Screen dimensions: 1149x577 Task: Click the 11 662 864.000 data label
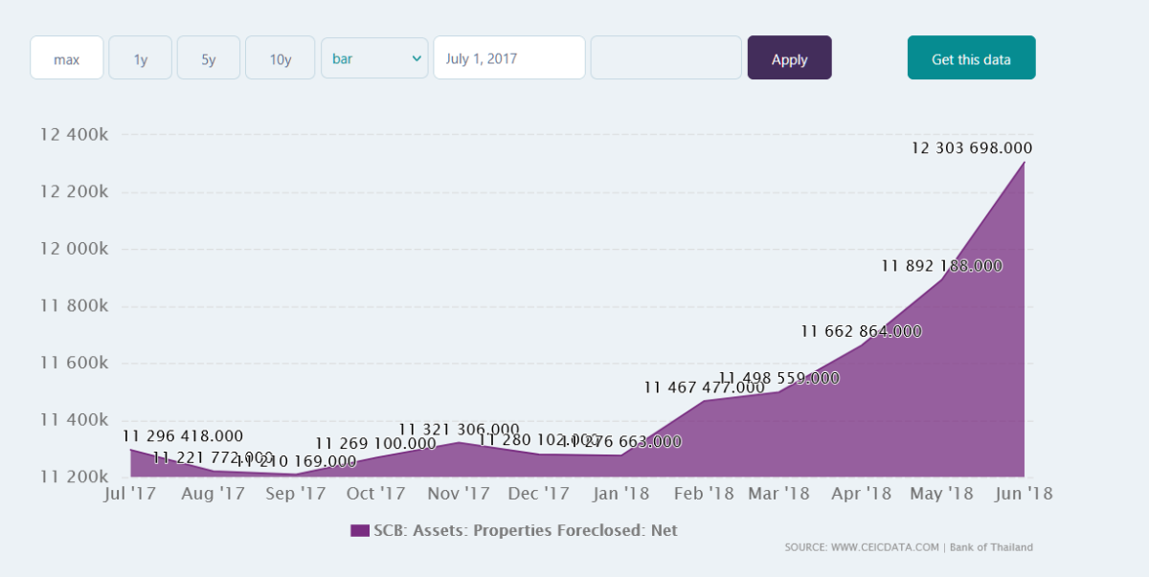click(x=861, y=331)
